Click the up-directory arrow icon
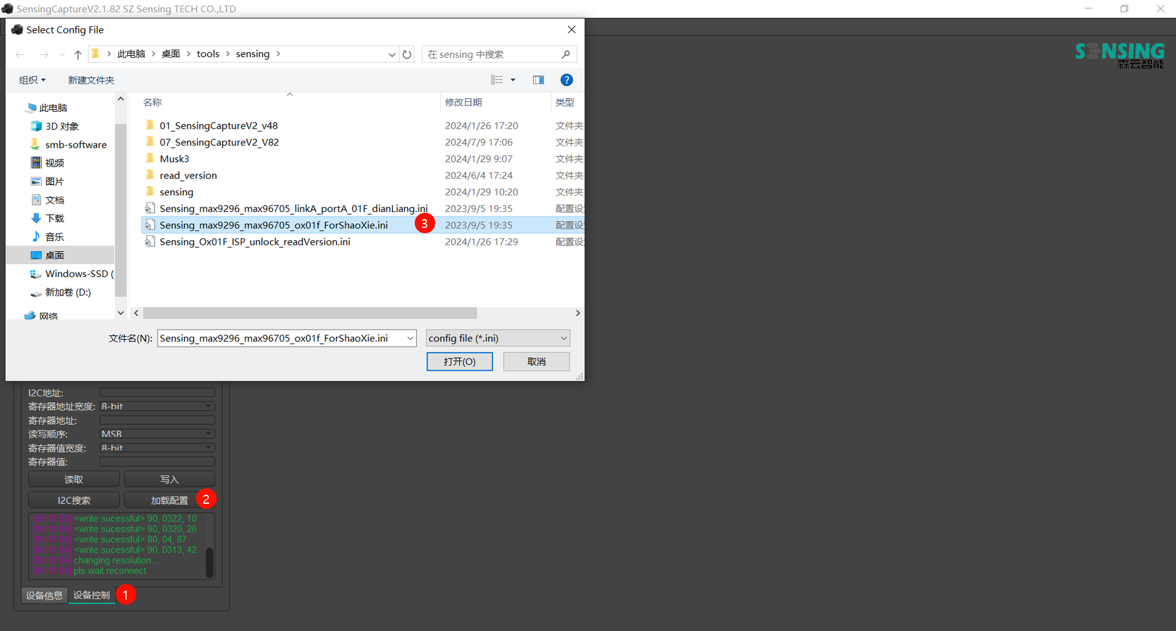This screenshot has width=1176, height=631. click(78, 55)
